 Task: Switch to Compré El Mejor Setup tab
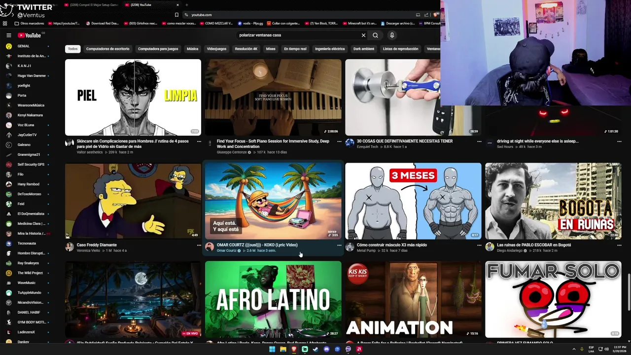(91, 5)
